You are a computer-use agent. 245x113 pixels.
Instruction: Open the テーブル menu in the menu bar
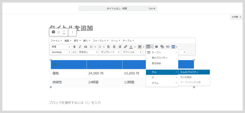coord(128,41)
